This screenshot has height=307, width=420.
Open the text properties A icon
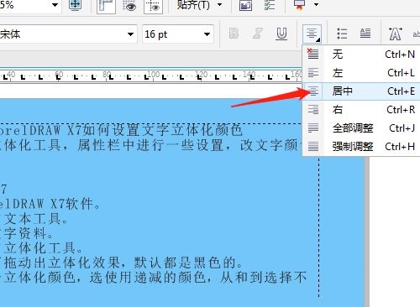(x=395, y=34)
